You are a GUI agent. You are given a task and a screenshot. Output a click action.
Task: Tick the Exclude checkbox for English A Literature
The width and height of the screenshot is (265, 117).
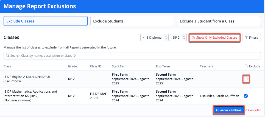click(x=246, y=79)
